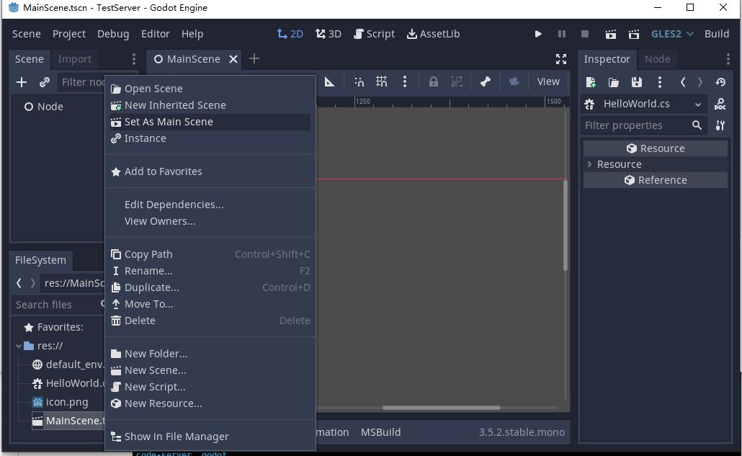Switch to the 3D workspace
Screen dimensions: 742x456
[x=328, y=34]
